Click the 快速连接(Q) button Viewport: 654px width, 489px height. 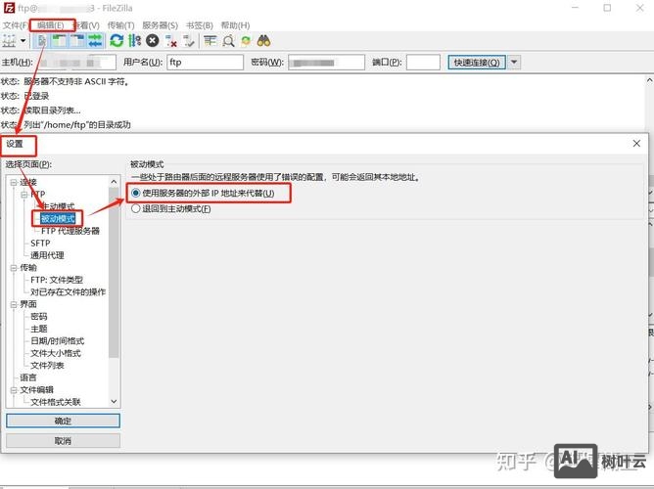point(477,63)
